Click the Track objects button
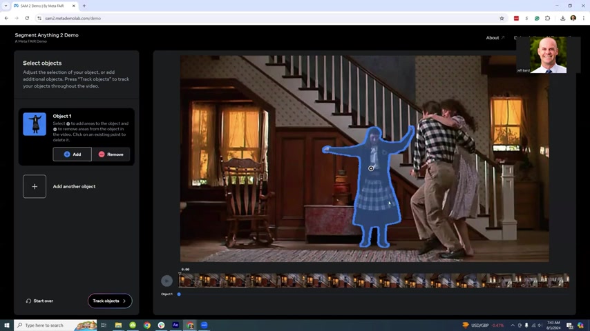The width and height of the screenshot is (590, 331). tap(110, 301)
